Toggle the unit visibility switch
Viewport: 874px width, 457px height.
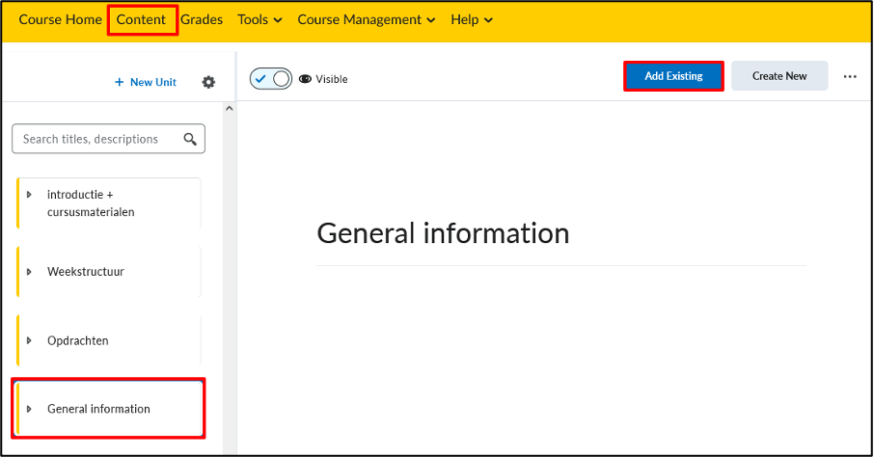click(271, 79)
